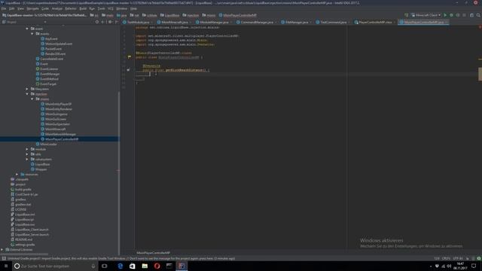Screen dimensions: 482x271
Task: Collapse the event folder in the project tree
Action: (x=27, y=29)
